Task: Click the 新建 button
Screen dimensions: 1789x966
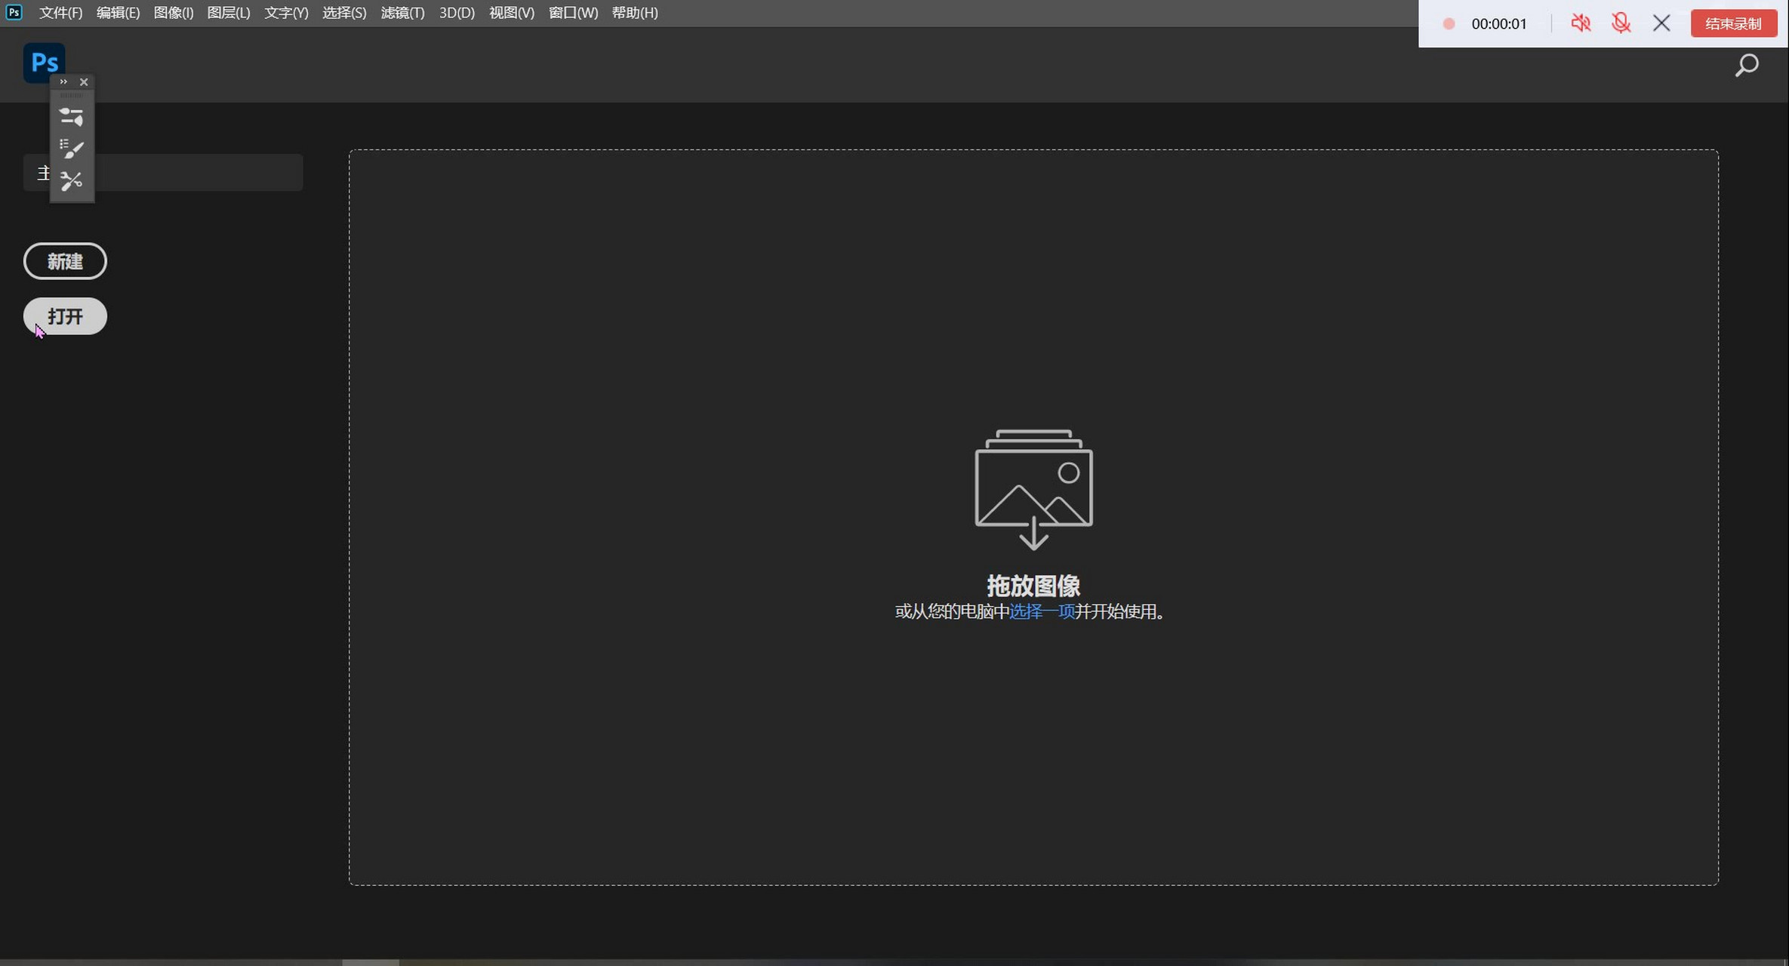Action: pos(65,261)
